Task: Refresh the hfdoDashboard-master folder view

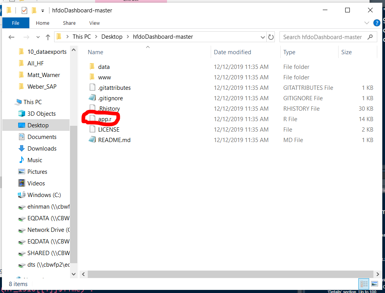Action: (x=271, y=37)
